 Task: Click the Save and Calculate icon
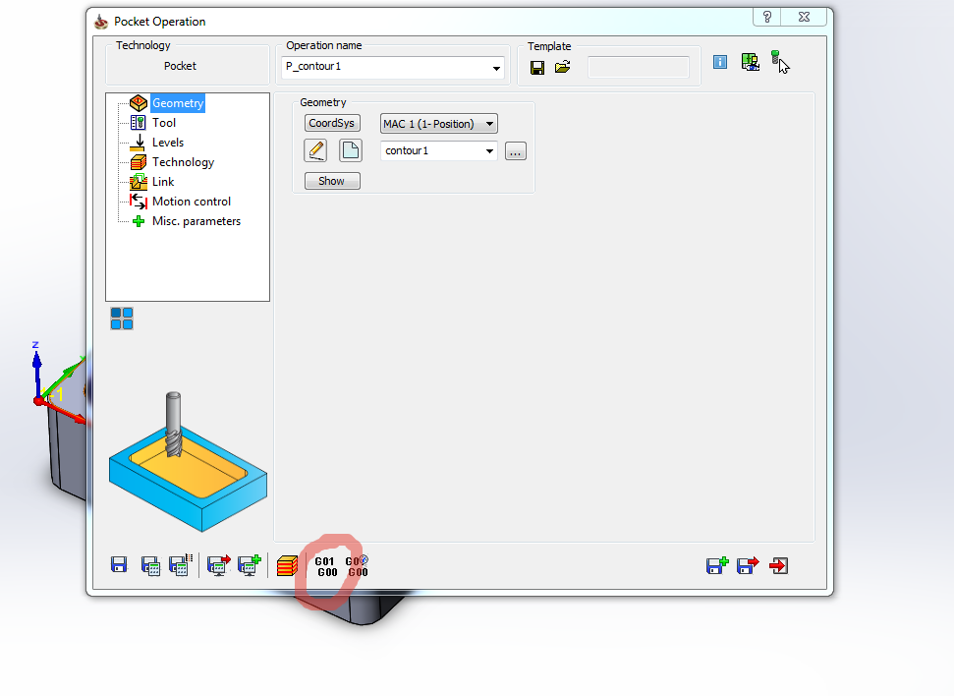point(150,565)
